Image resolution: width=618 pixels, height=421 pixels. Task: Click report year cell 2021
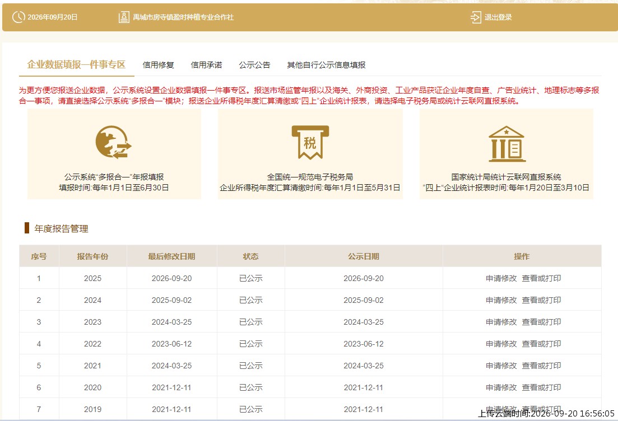(92, 366)
